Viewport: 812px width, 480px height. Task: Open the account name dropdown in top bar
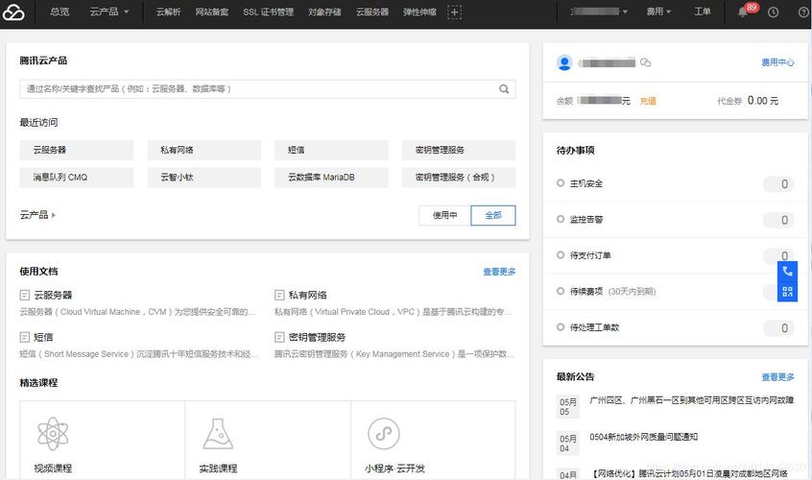599,12
